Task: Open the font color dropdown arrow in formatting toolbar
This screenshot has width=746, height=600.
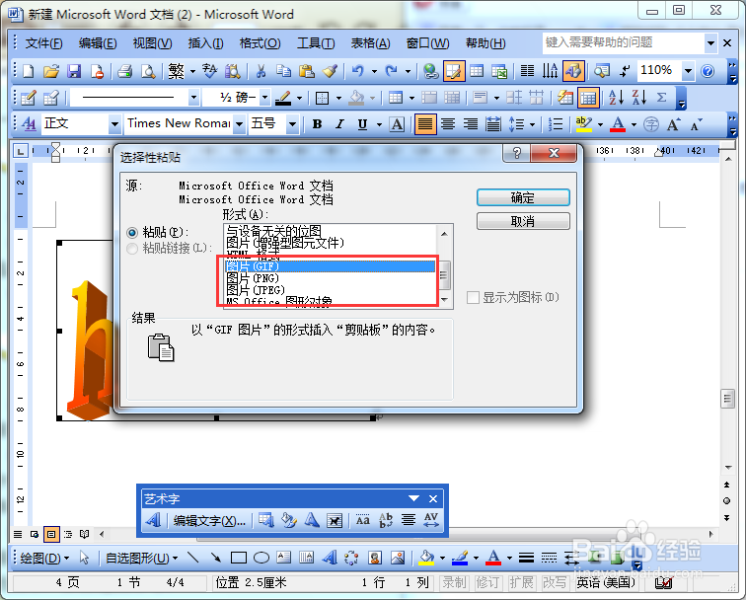Action: coord(634,124)
